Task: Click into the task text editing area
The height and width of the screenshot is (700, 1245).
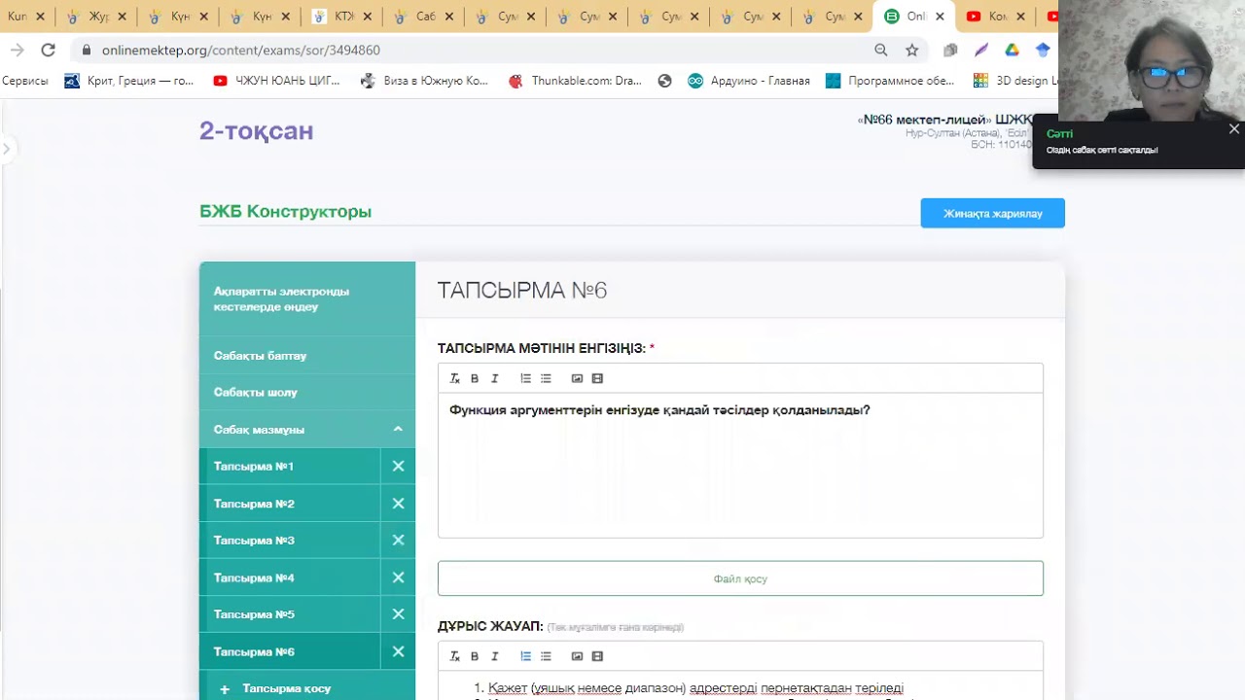Action: pyautogui.click(x=740, y=465)
